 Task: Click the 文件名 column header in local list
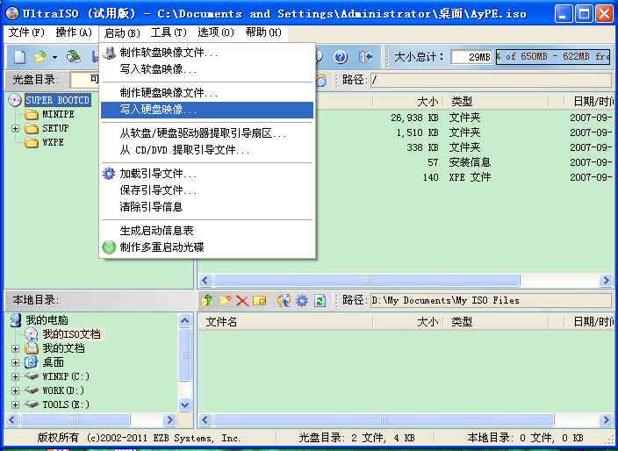coord(285,322)
